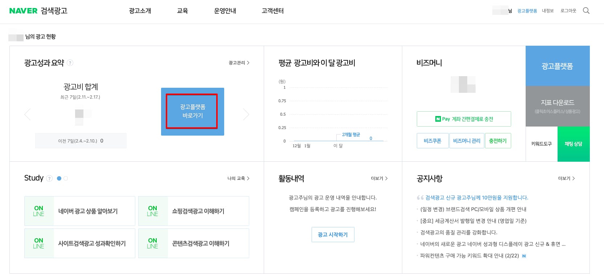The width and height of the screenshot is (604, 277).
Task: Click the ONLINE badge for 사이트검색광고 성과확인하기
Action: coord(39,243)
